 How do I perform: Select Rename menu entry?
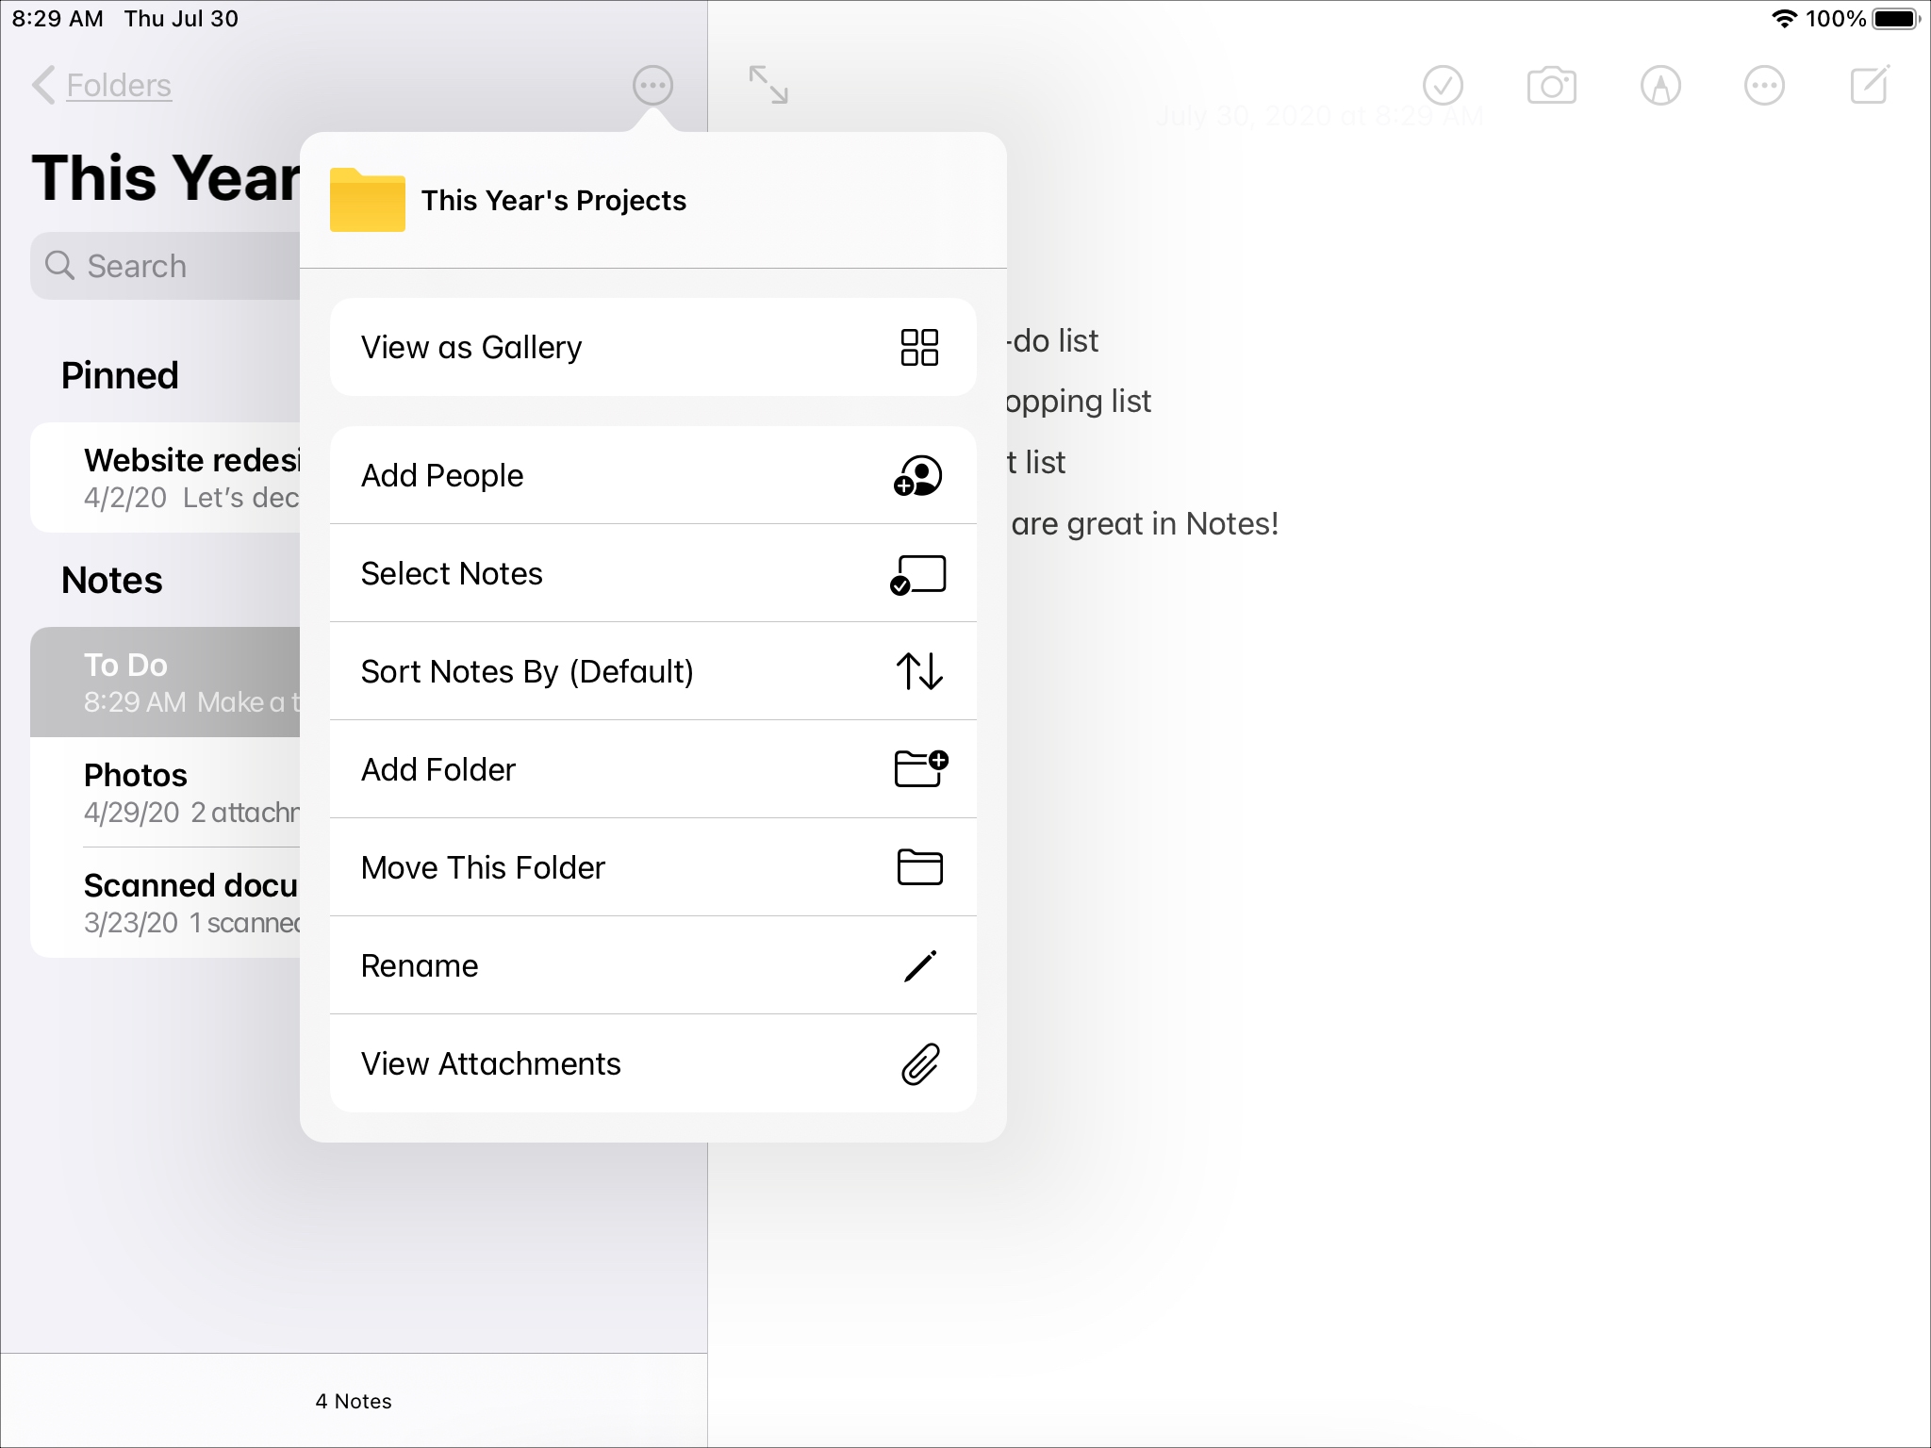pos(652,965)
